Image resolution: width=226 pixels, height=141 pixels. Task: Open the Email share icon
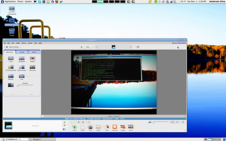coord(82,127)
